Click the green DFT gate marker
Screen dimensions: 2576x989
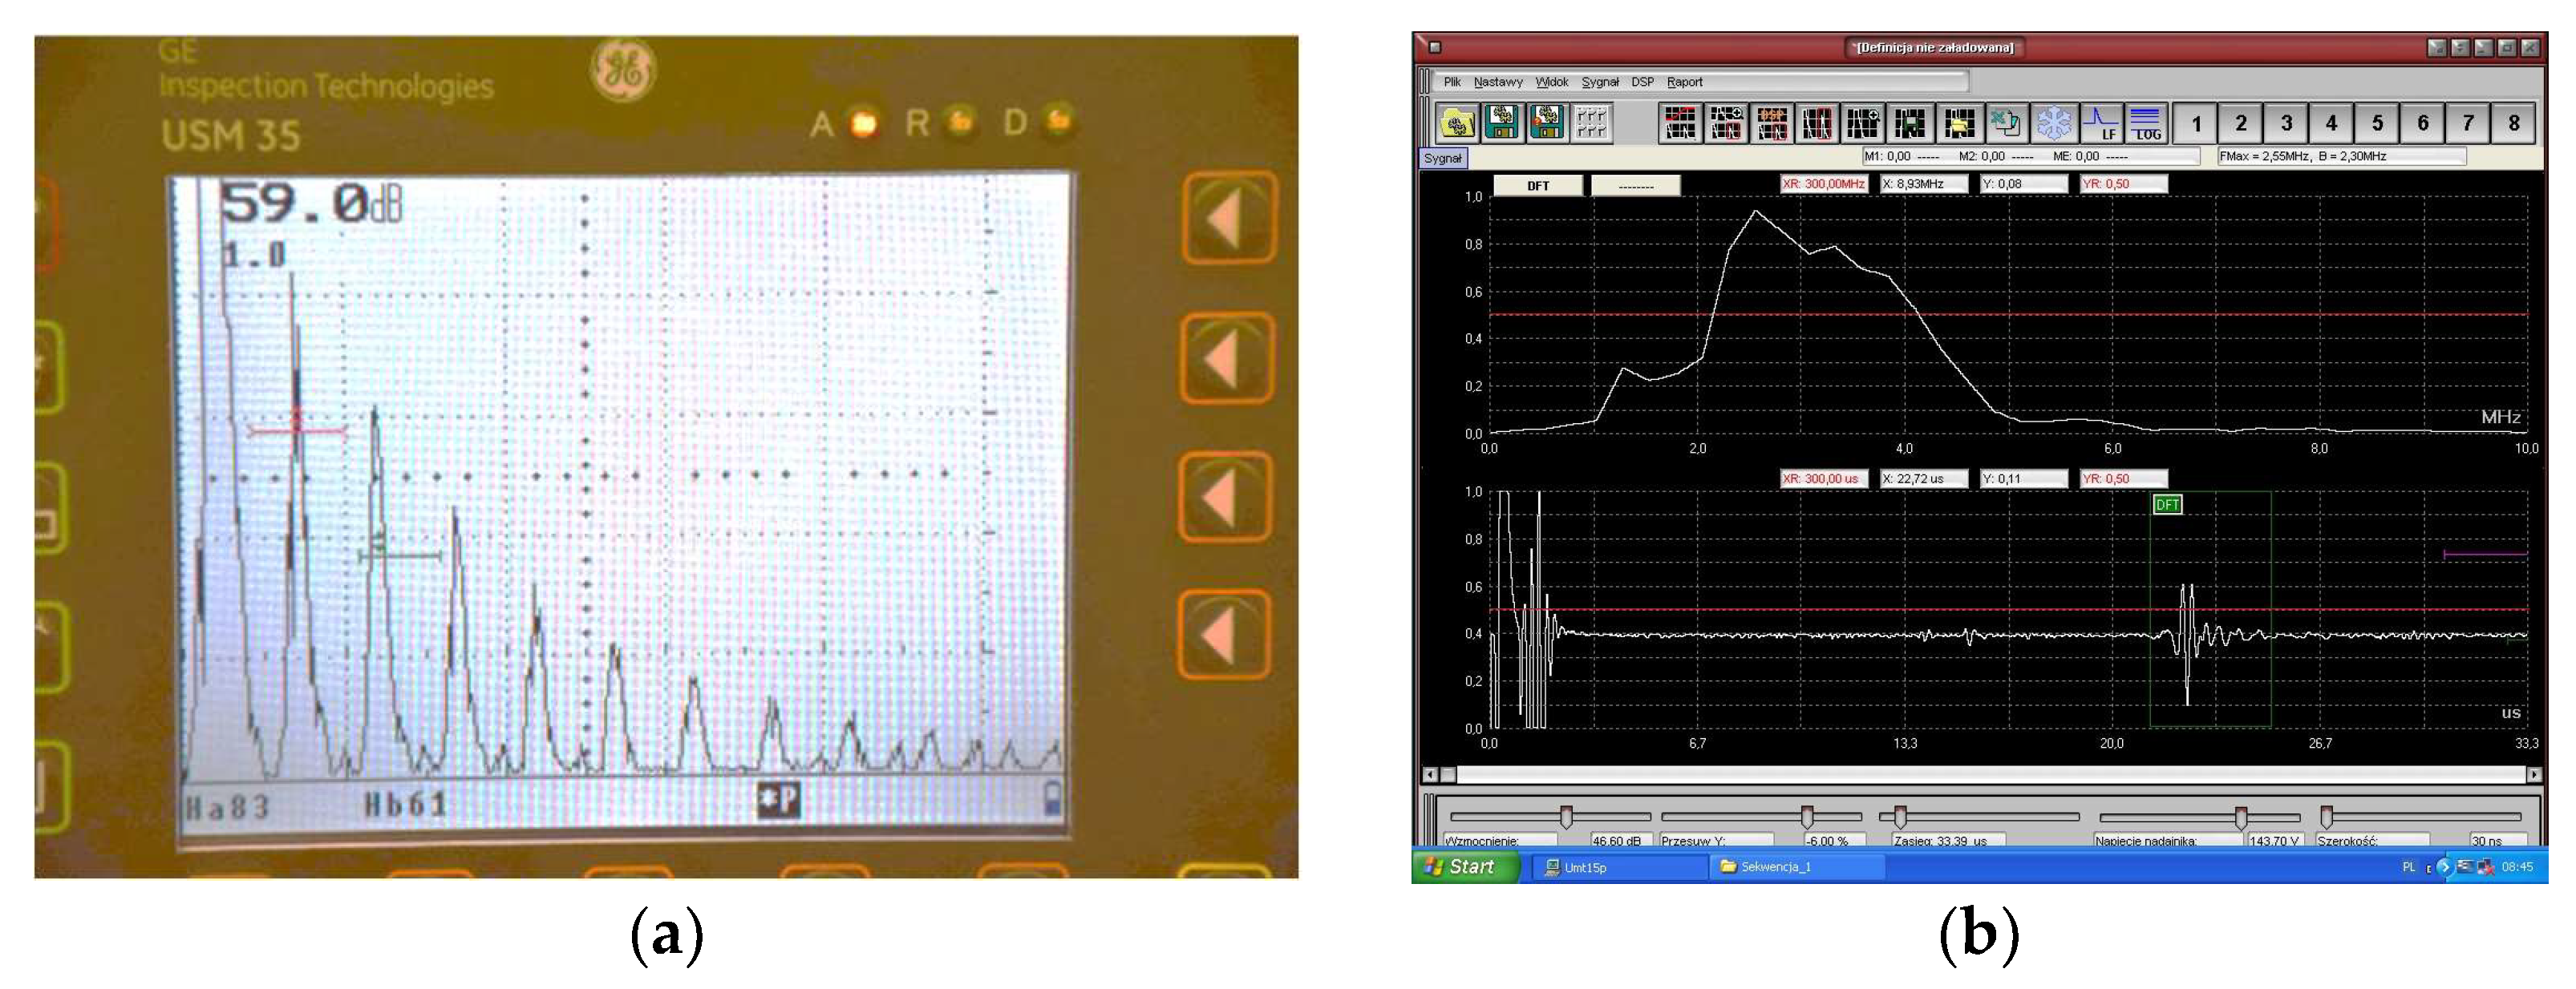2167,504
